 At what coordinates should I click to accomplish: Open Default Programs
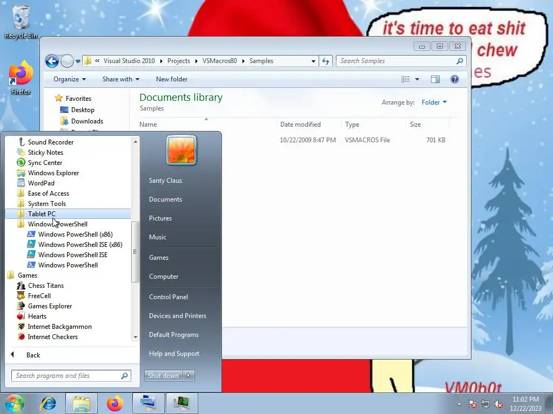174,335
